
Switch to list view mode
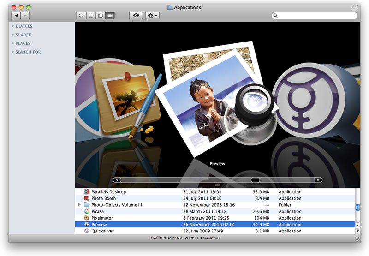pos(91,16)
